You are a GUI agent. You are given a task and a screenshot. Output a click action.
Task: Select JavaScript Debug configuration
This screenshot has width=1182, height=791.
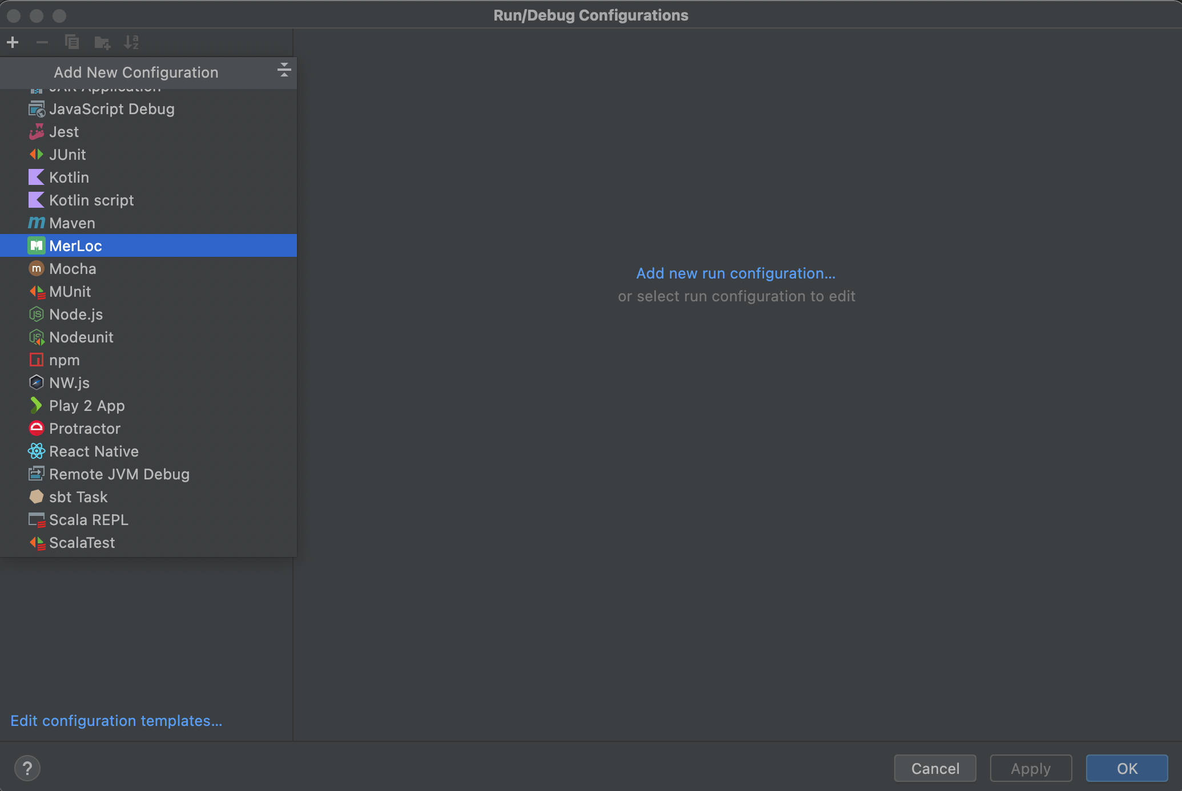tap(111, 109)
